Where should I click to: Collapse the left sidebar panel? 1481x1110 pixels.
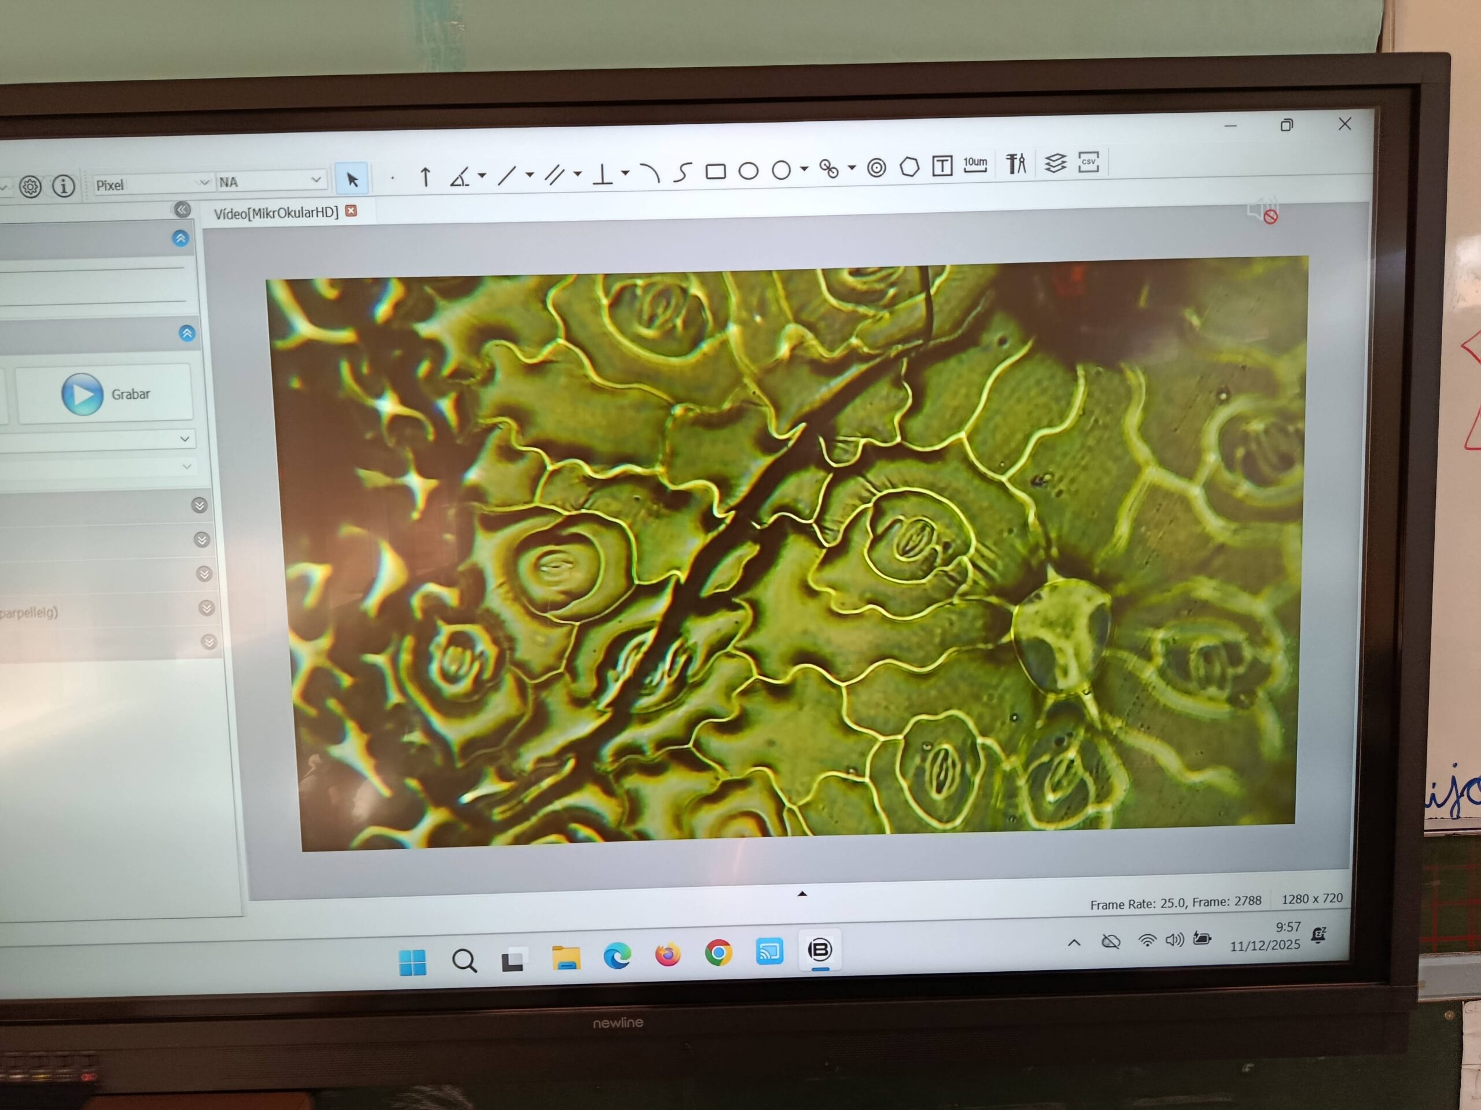coord(182,209)
